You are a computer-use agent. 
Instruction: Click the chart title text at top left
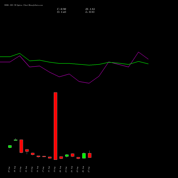[x=23, y=5]
